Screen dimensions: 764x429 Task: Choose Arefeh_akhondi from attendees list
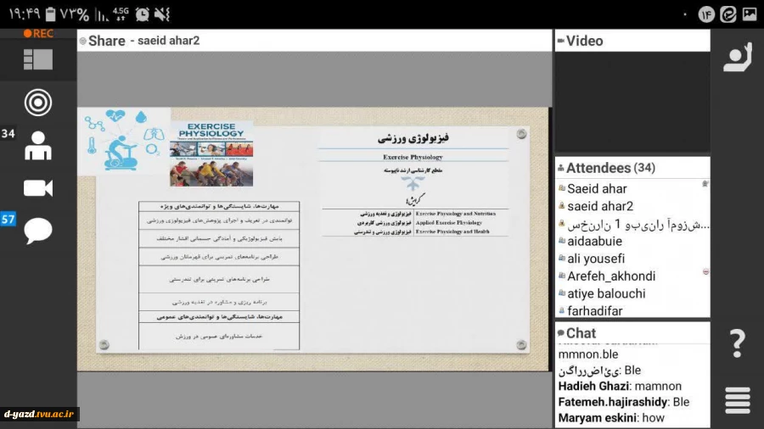pyautogui.click(x=610, y=276)
